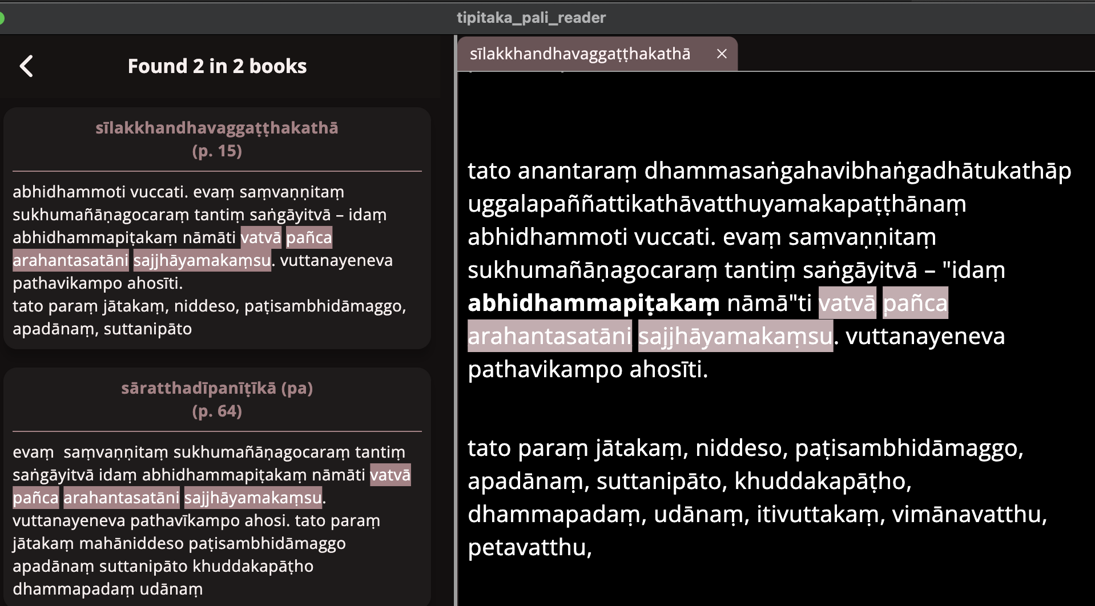1095x606 pixels.
Task: Click highlighted word "vatvā" in reader pane
Action: click(x=847, y=303)
